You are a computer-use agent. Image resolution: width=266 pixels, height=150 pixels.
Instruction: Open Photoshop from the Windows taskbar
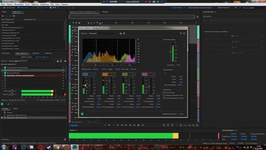(23, 147)
